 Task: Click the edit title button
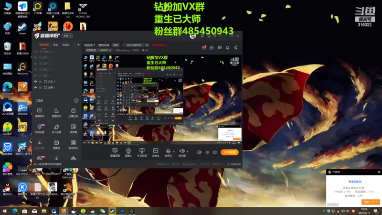(x=116, y=45)
